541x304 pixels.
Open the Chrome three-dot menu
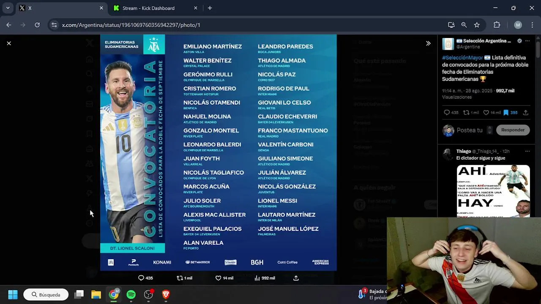pos(532,25)
